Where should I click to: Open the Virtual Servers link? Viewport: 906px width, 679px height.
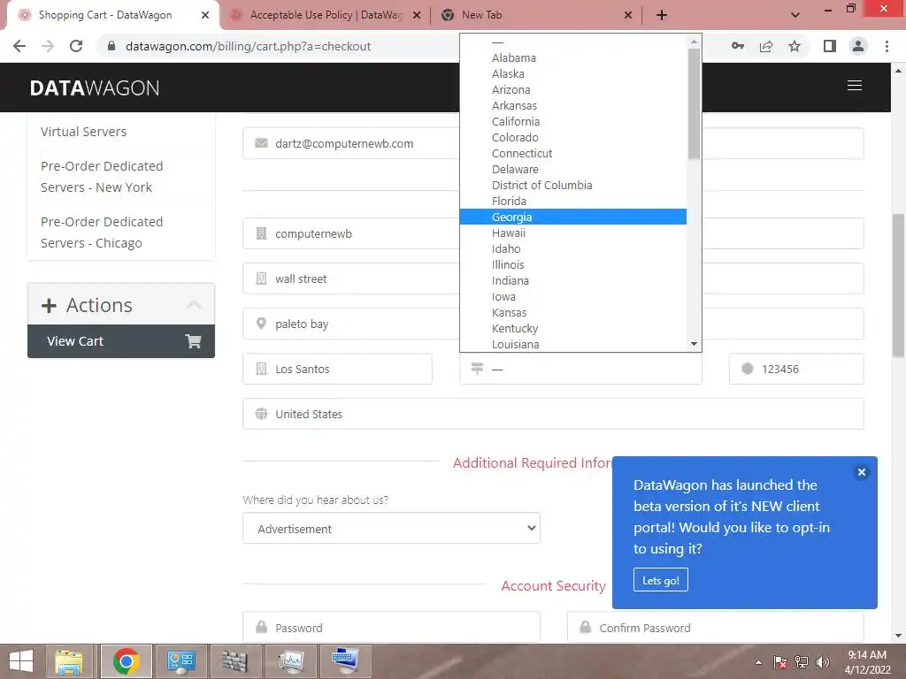84,132
